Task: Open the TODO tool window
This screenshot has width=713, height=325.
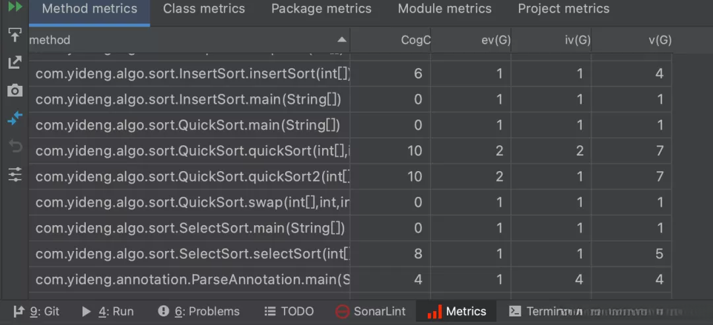Action: 289,311
